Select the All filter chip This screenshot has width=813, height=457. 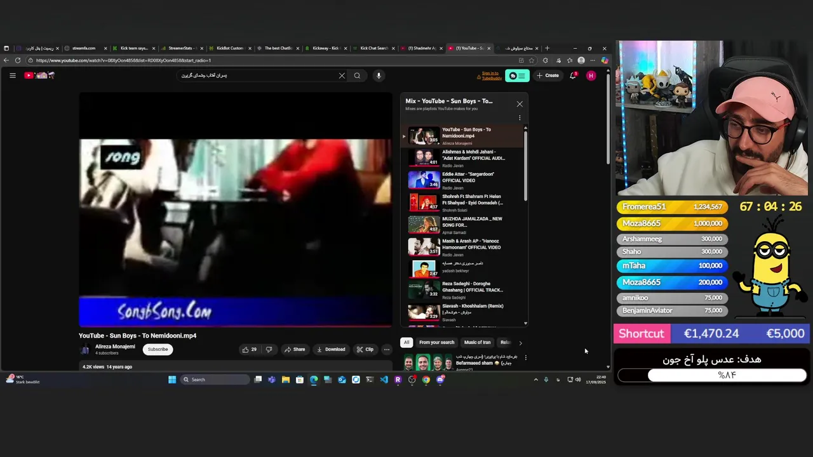[406, 342]
